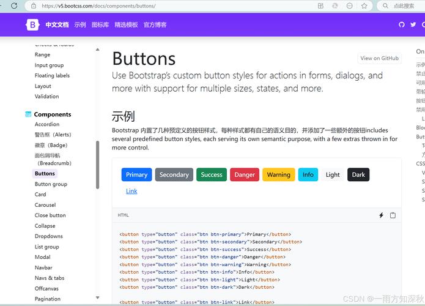Click the Components section icon in the sidebar
The height and width of the screenshot is (306, 425).
[28, 114]
